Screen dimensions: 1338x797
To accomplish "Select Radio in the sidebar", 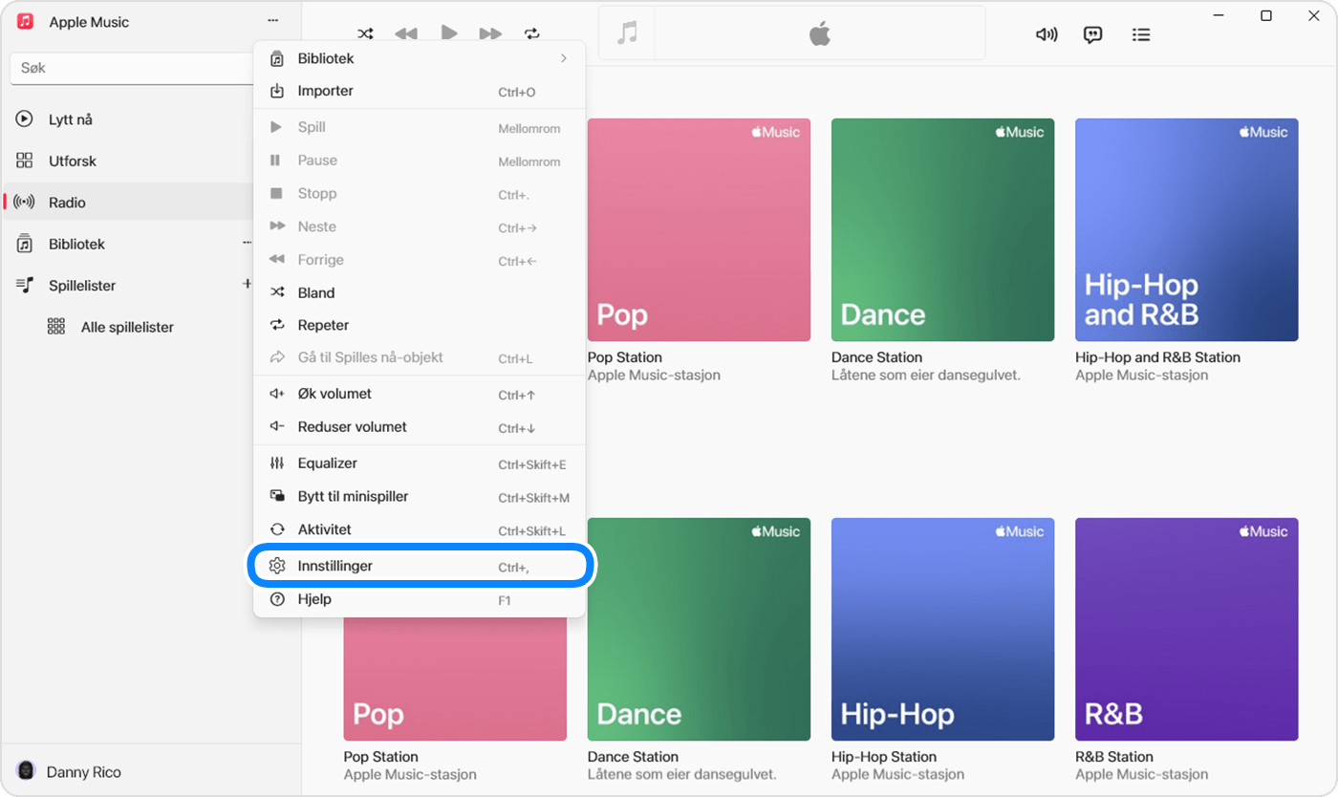I will [x=128, y=203].
